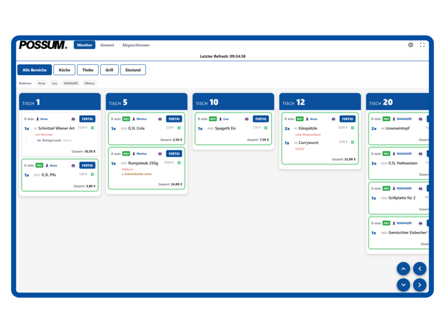Enter fullscreen mode via top-right icon

(x=422, y=45)
